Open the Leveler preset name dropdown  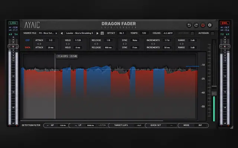tap(79, 33)
